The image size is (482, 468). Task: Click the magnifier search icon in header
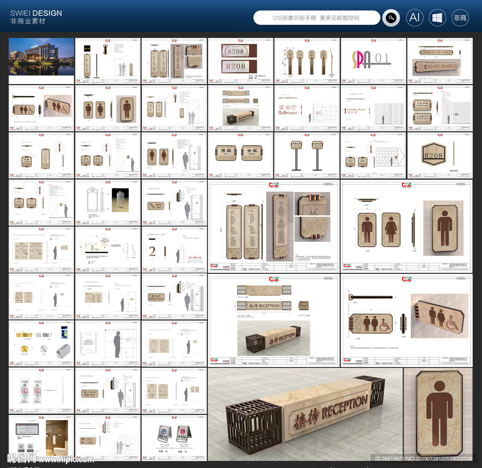pos(391,18)
